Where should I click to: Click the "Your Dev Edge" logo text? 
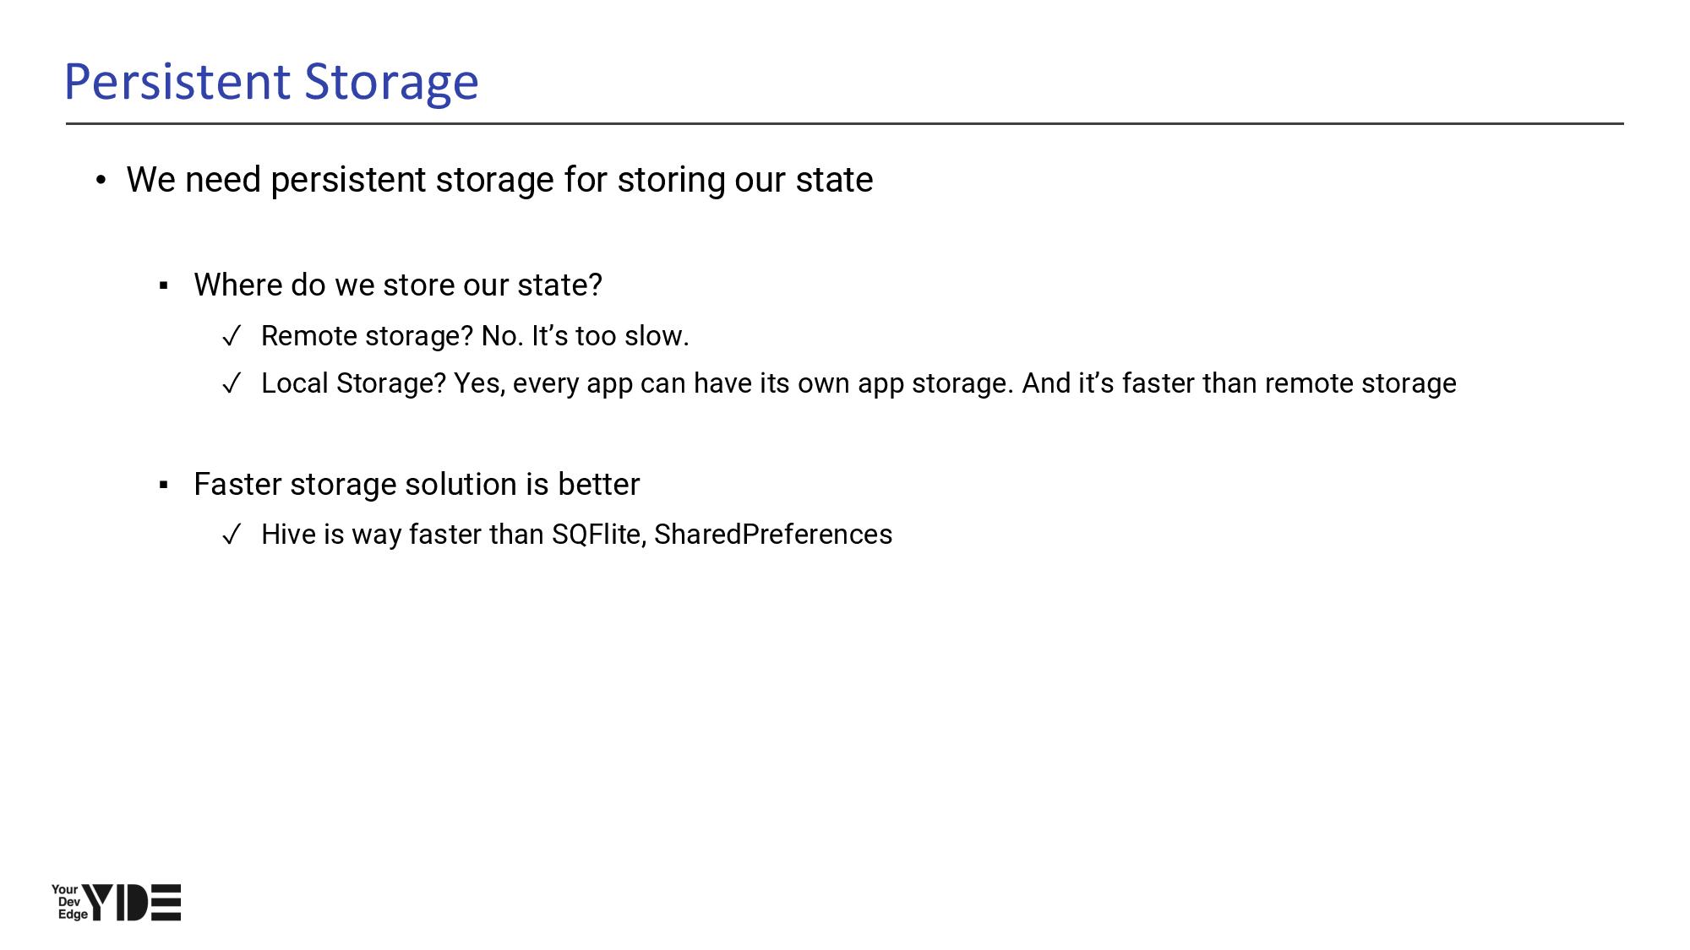[x=68, y=902]
